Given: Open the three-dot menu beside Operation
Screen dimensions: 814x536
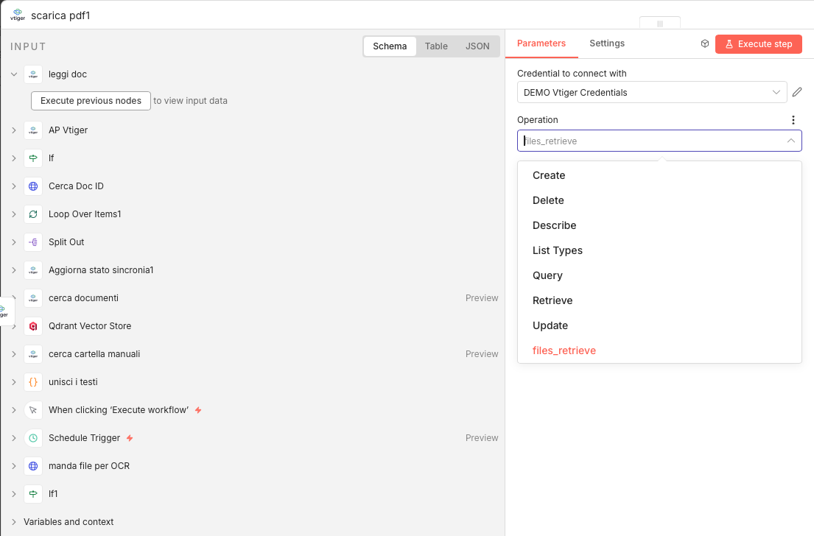Looking at the screenshot, I should [793, 120].
